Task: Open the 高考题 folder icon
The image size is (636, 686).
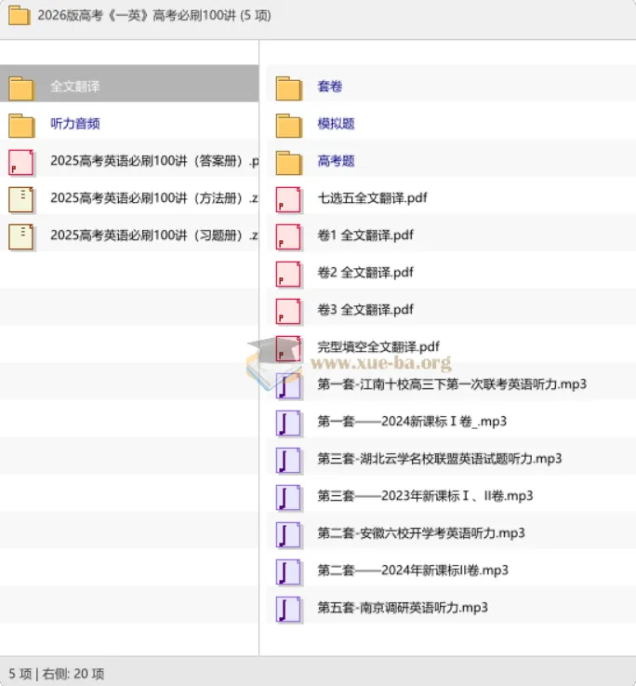Action: click(288, 162)
